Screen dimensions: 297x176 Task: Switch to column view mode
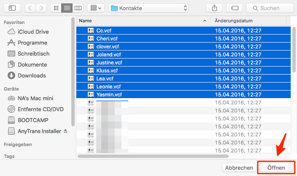coord(78,8)
